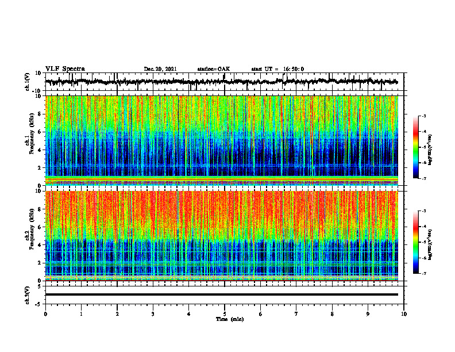Screen dimensions: 455x352
Task: Select the "start UT = 16:50:0" header text
Action: (277, 69)
